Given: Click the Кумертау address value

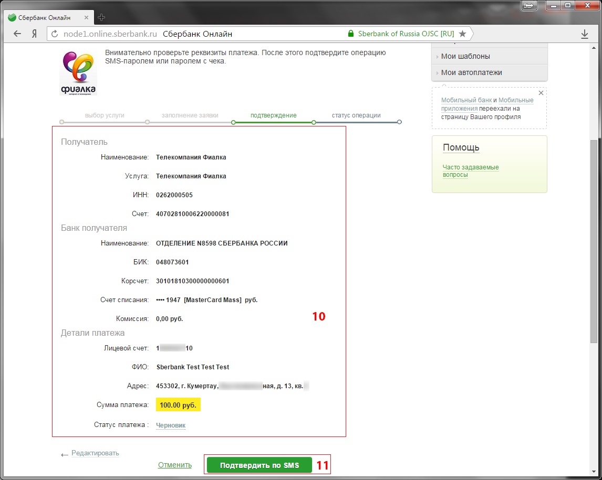Looking at the screenshot, I should [232, 386].
